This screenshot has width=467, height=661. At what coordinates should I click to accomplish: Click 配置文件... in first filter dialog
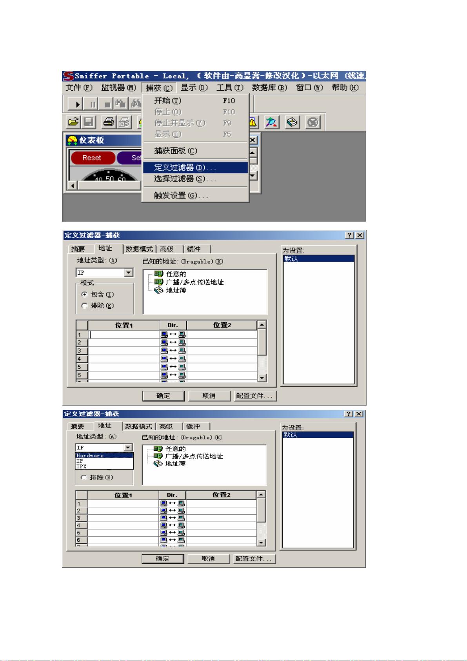(x=255, y=396)
